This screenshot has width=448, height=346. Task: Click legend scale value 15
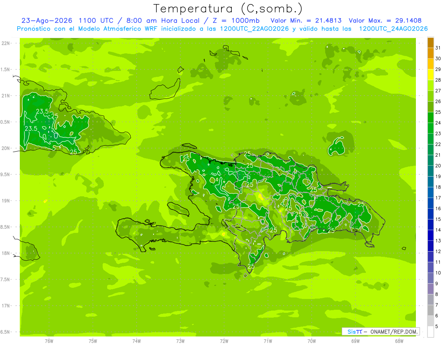click(x=438, y=219)
